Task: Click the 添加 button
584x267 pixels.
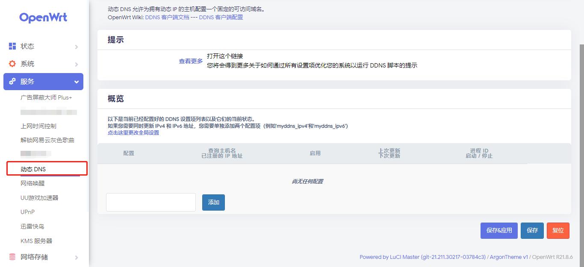Action: pyautogui.click(x=213, y=202)
